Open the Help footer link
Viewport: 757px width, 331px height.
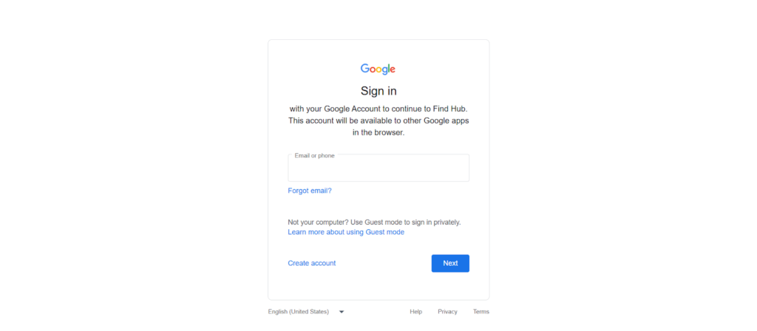pyautogui.click(x=416, y=312)
